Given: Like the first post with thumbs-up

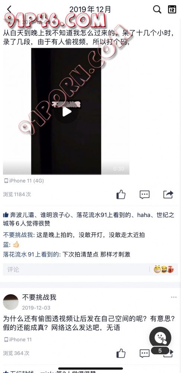Looking at the screenshot, I should 121,194.
